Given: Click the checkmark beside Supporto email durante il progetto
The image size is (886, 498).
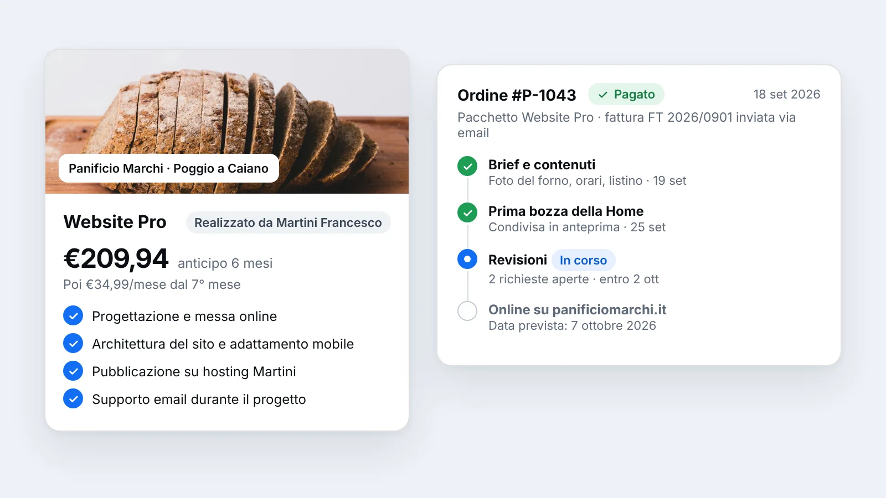Looking at the screenshot, I should [x=73, y=398].
